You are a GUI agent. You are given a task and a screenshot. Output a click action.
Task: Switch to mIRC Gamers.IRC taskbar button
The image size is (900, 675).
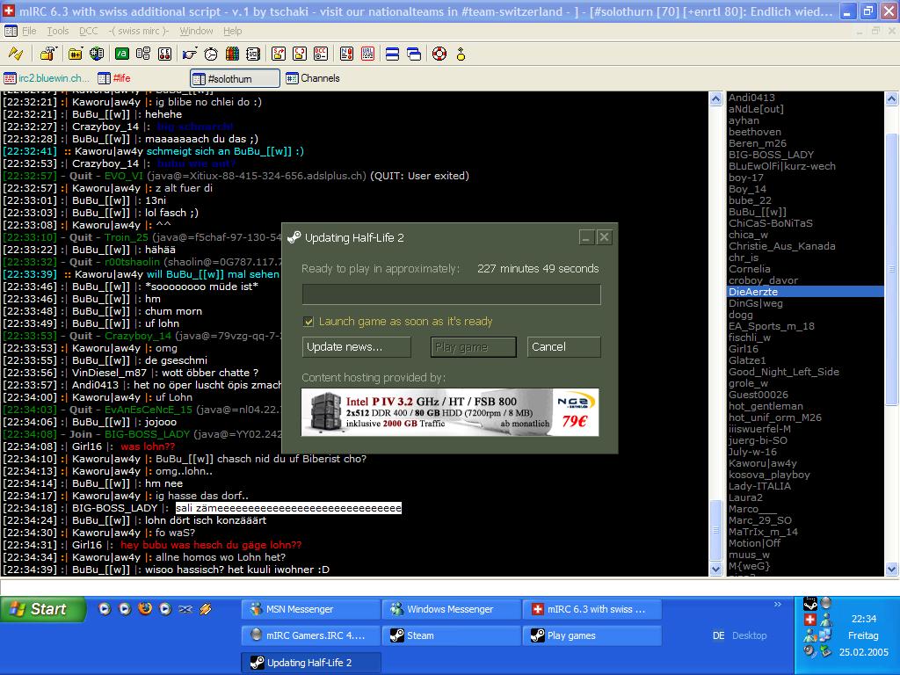(x=310, y=635)
